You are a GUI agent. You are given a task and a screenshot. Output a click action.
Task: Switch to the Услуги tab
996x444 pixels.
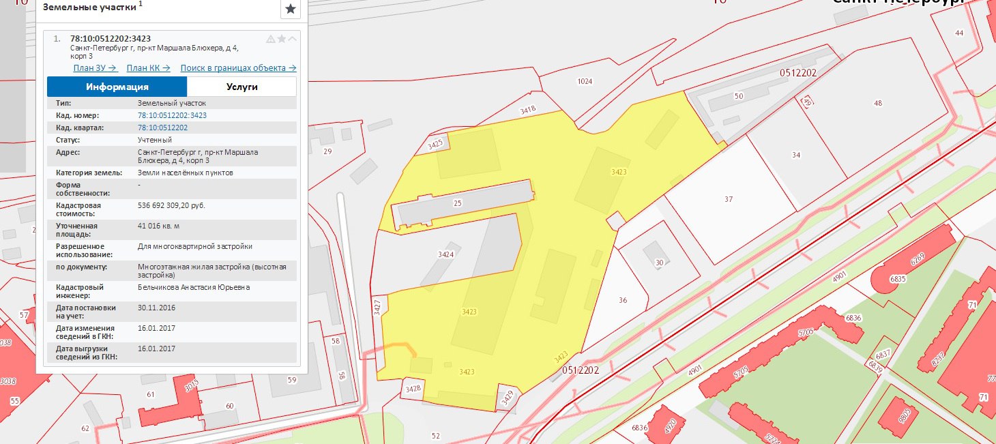click(x=241, y=87)
